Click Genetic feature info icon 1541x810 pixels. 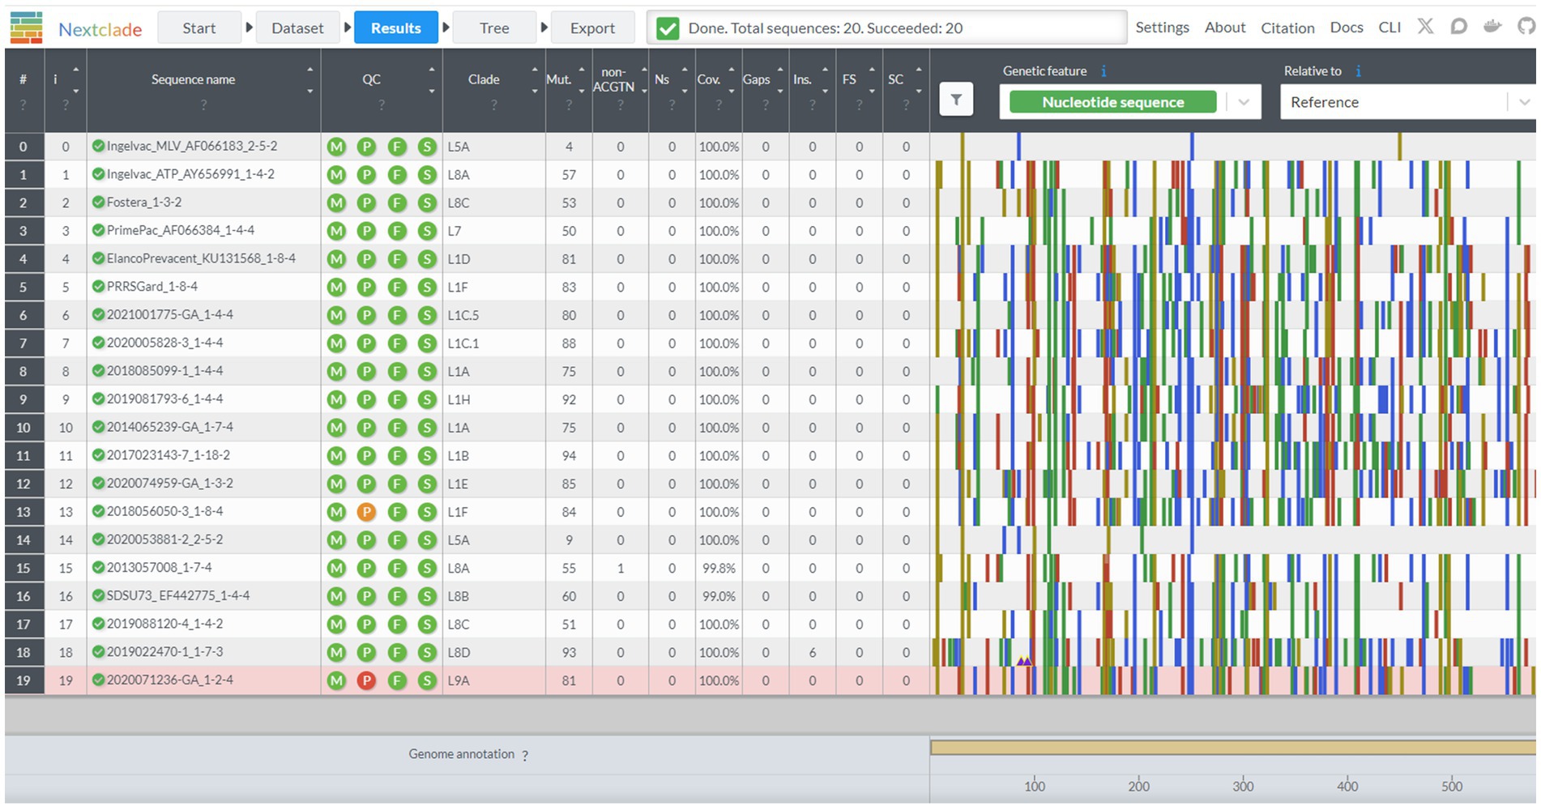1103,71
